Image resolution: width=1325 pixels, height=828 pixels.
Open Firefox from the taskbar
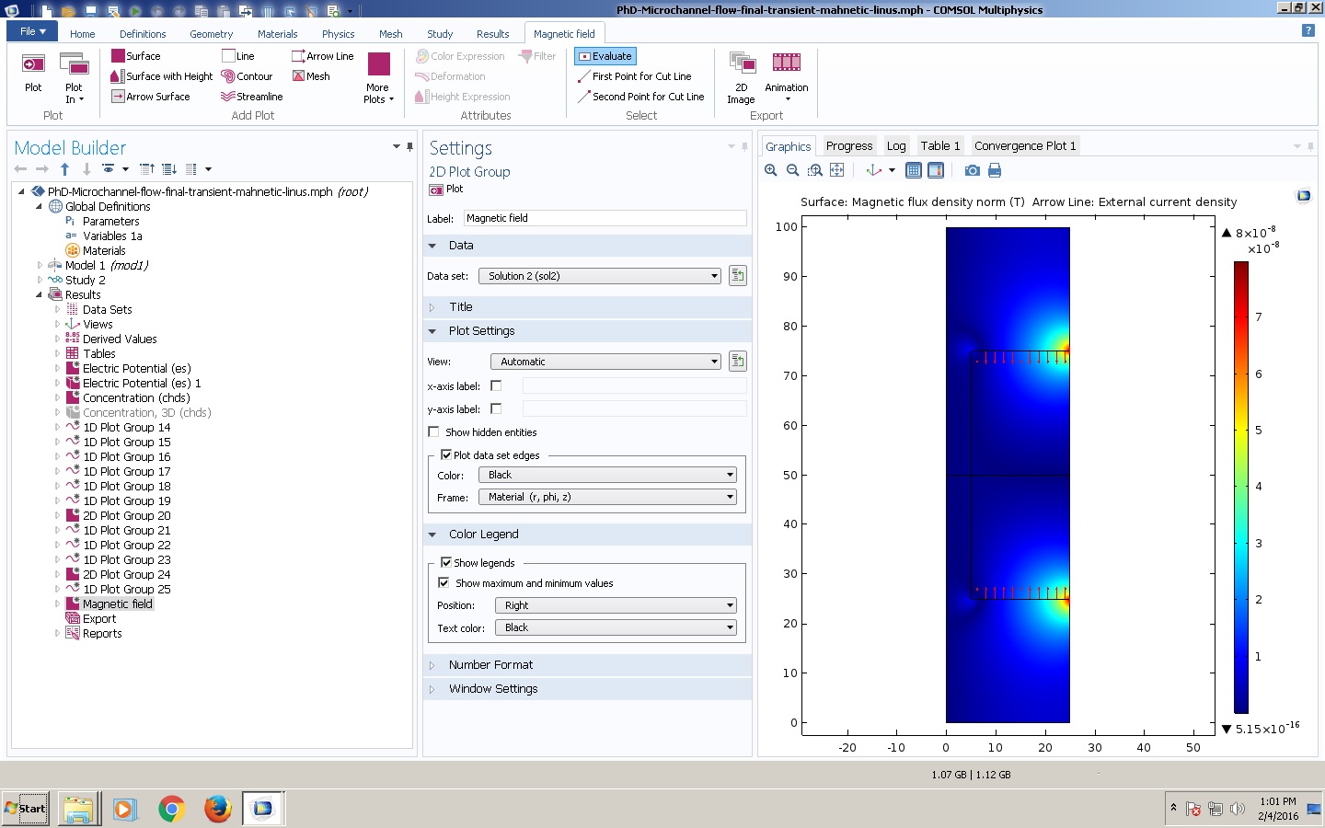(x=218, y=809)
